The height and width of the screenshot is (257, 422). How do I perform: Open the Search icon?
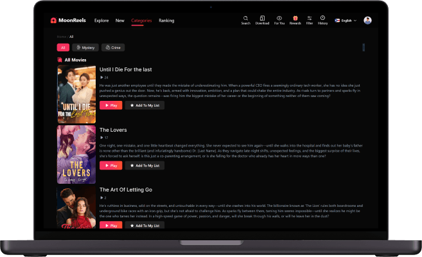(245, 20)
